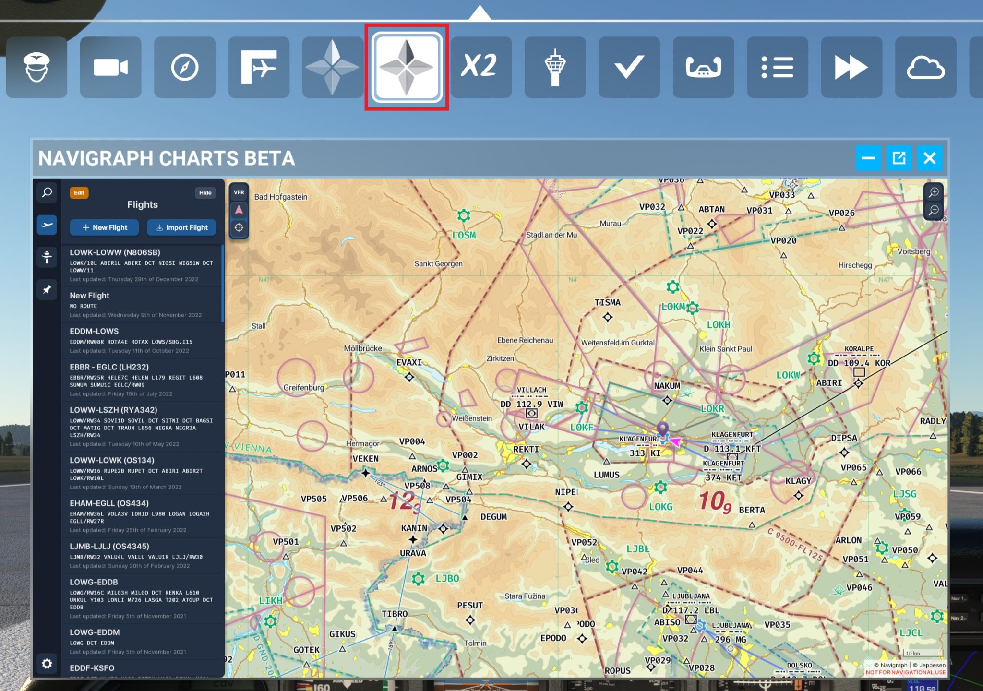Select the LJMB-LJLJ (OS4345) flight

tap(142, 556)
